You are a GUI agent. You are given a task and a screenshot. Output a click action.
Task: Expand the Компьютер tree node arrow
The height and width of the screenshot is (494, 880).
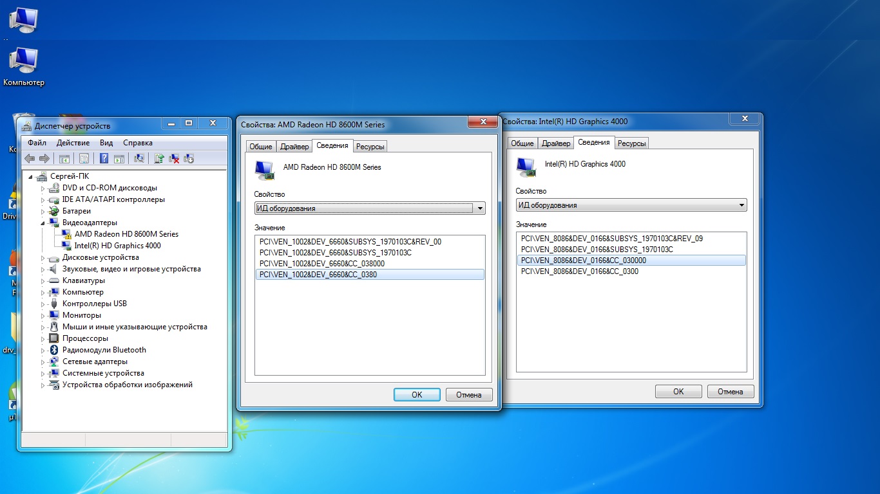[43, 293]
